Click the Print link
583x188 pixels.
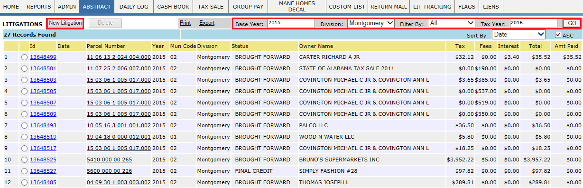click(185, 23)
